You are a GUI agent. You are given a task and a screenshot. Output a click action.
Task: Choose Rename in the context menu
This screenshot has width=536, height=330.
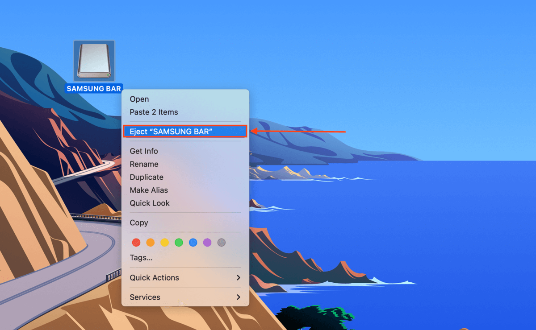coord(185,164)
